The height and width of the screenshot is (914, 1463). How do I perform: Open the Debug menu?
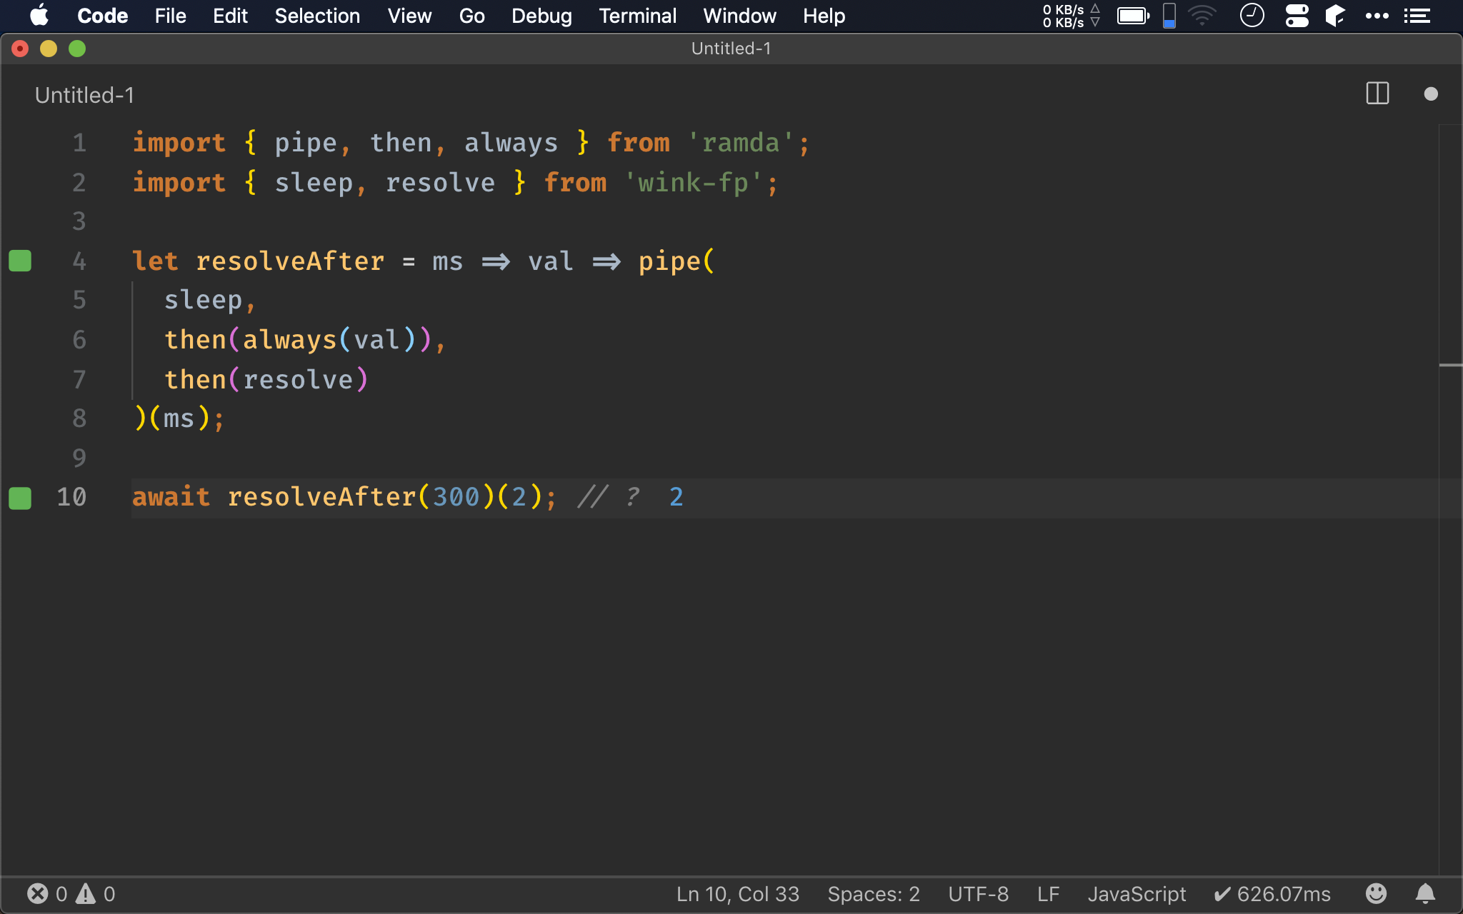[541, 16]
